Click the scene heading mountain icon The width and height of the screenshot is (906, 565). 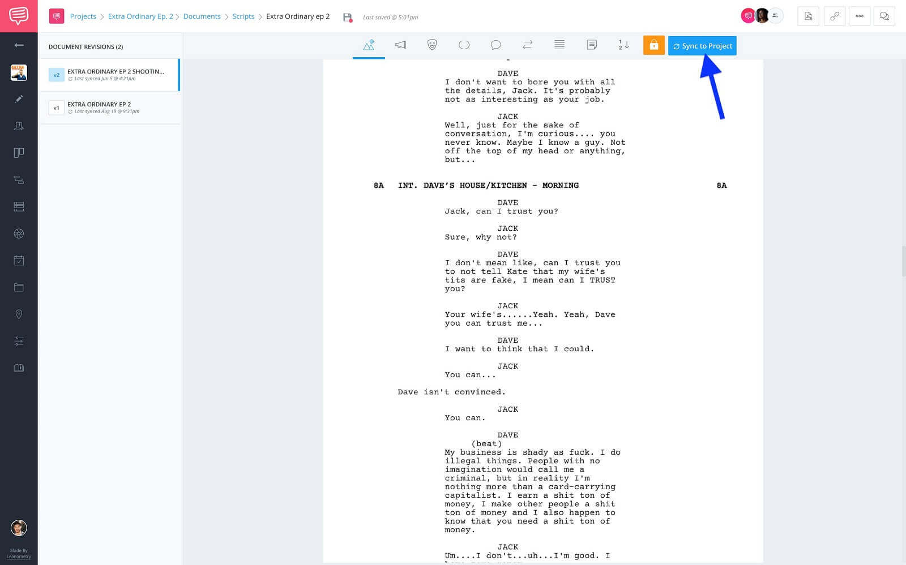tap(369, 45)
